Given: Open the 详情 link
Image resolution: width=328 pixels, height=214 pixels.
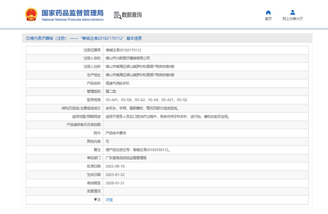Looking at the screenshot, I should pyautogui.click(x=109, y=200).
